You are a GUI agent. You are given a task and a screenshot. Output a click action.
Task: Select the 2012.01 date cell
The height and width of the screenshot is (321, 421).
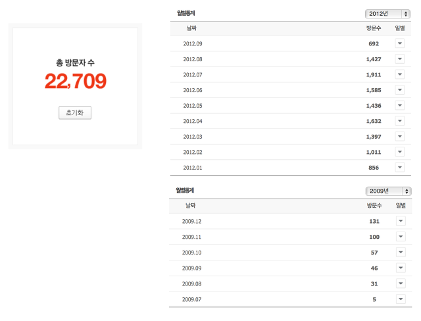point(193,168)
